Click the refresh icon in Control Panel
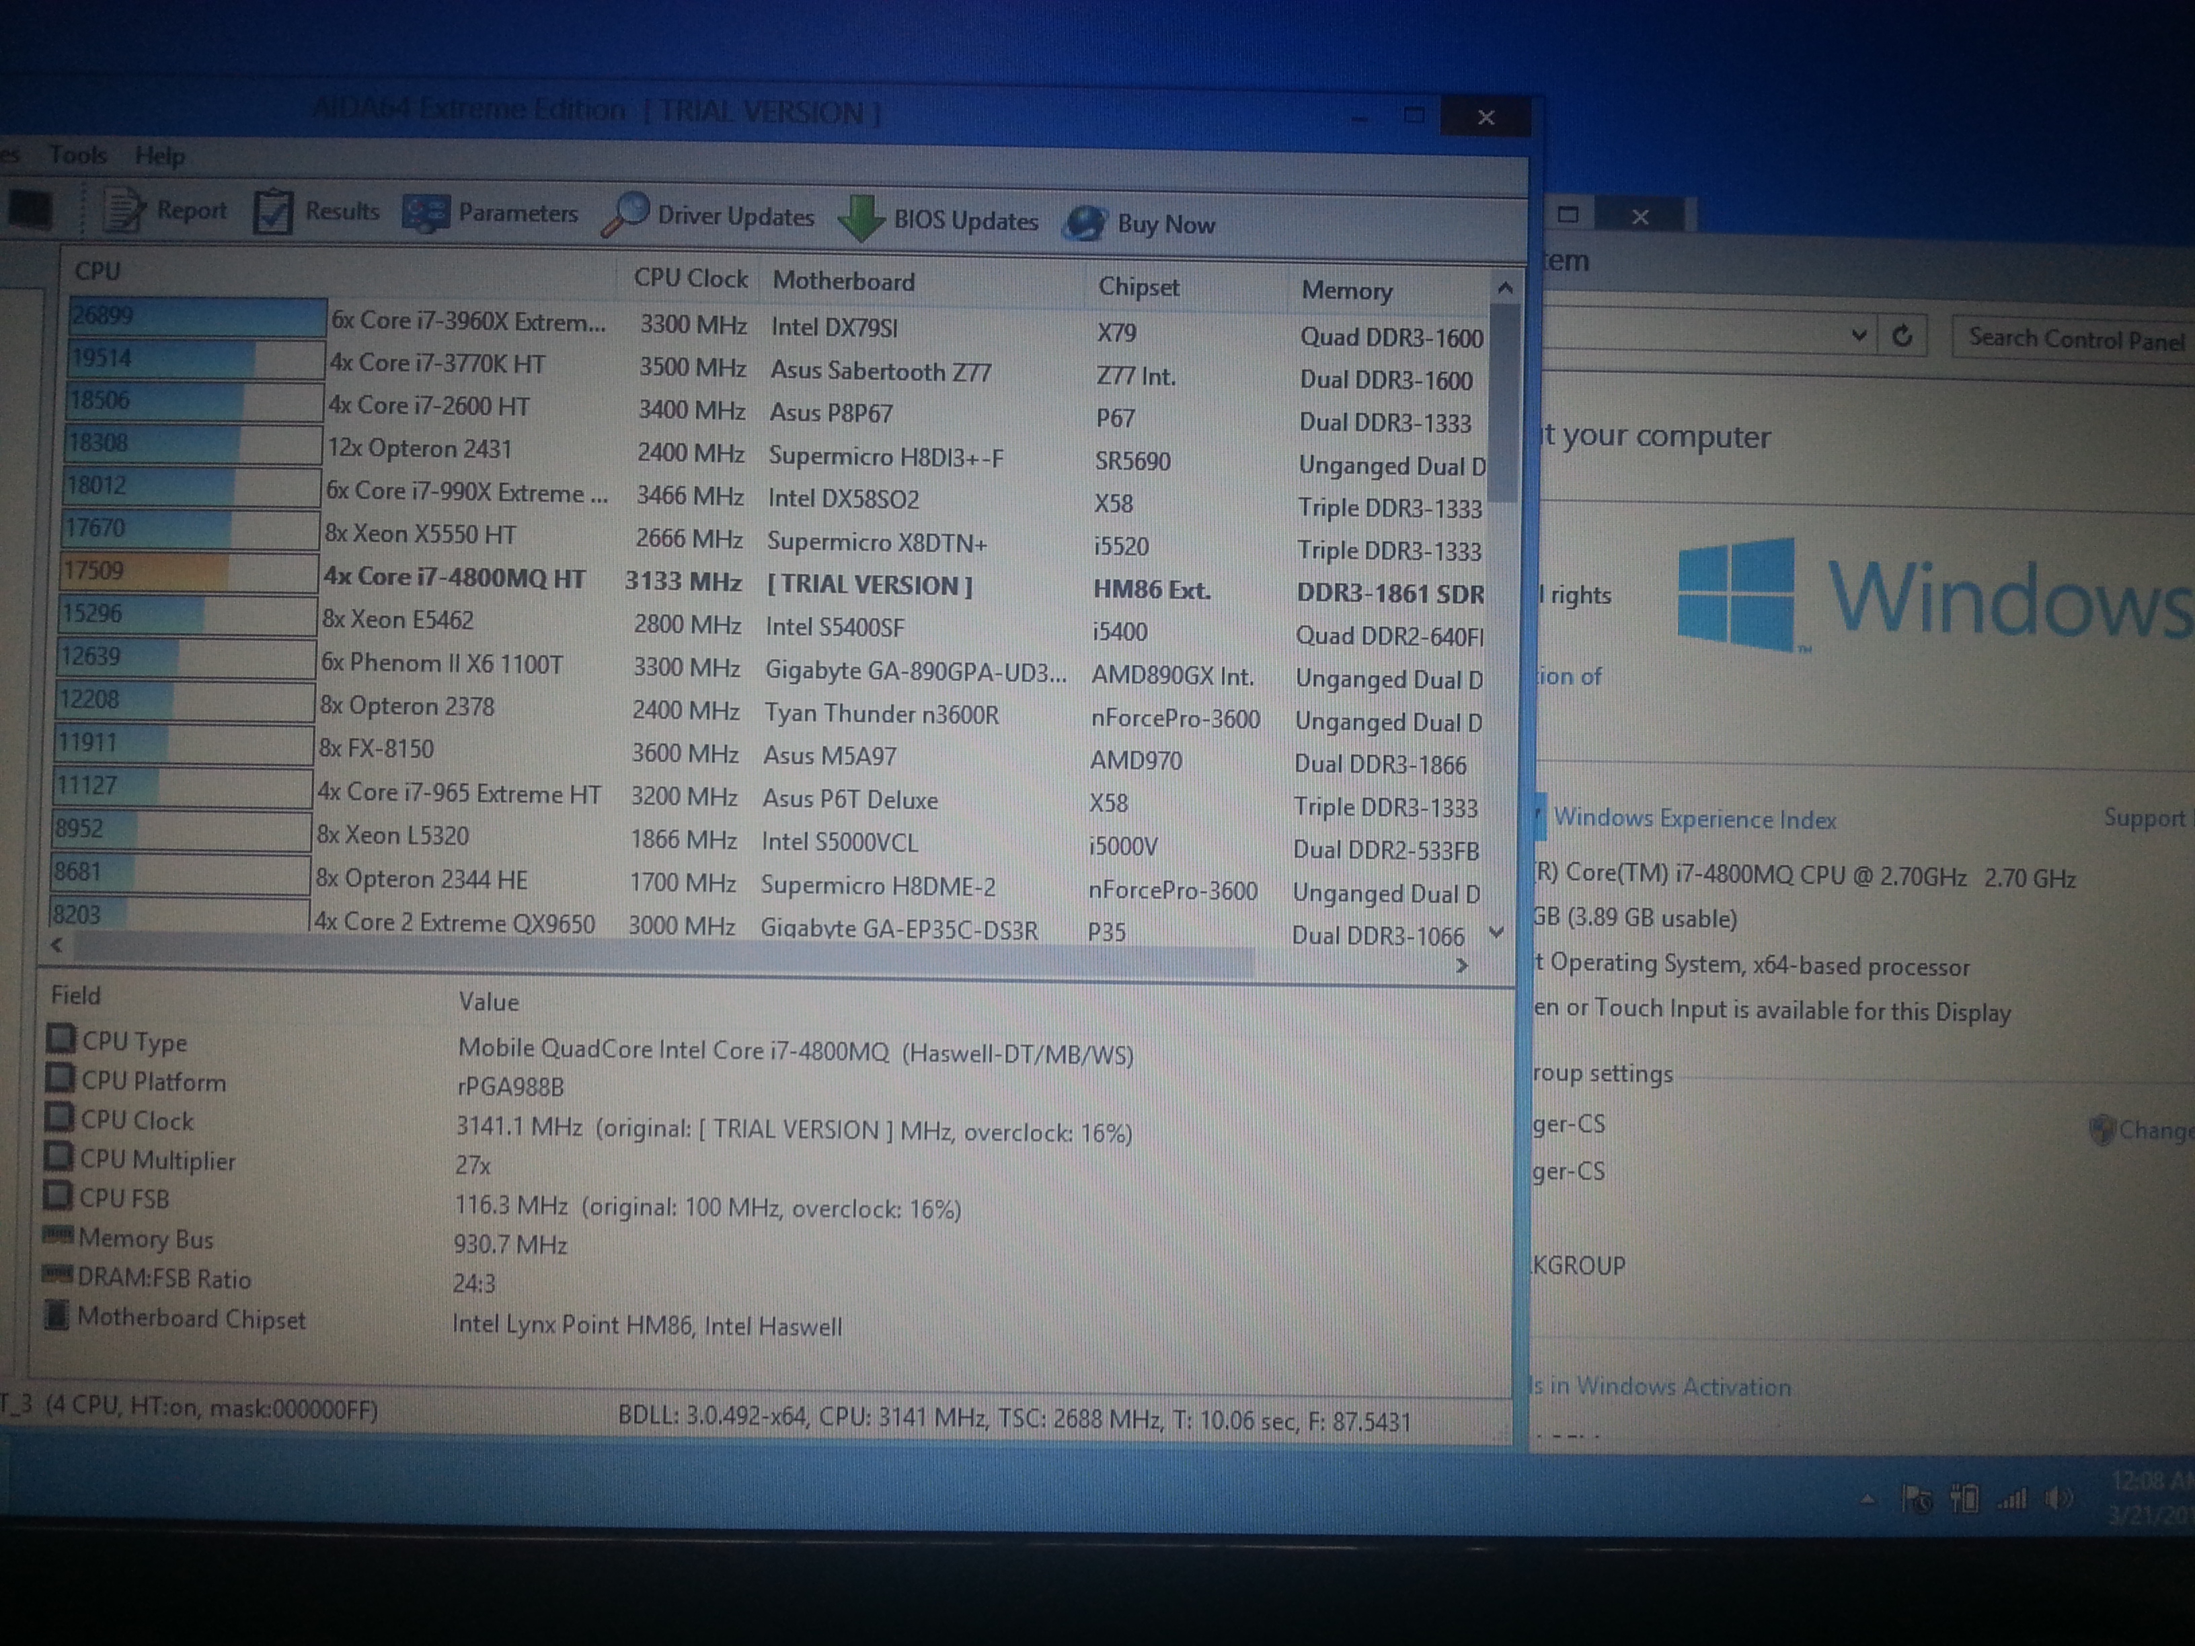Viewport: 2195px width, 1646px height. [x=1902, y=336]
